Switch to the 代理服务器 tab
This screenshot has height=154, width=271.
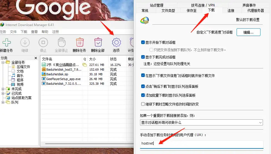pos(256,11)
